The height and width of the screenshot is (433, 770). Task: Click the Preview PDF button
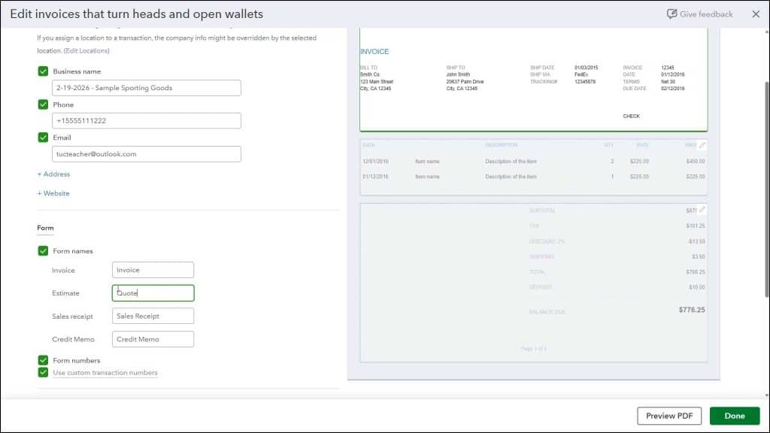pos(668,415)
